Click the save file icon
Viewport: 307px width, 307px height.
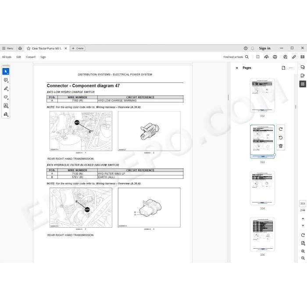tap(258, 57)
